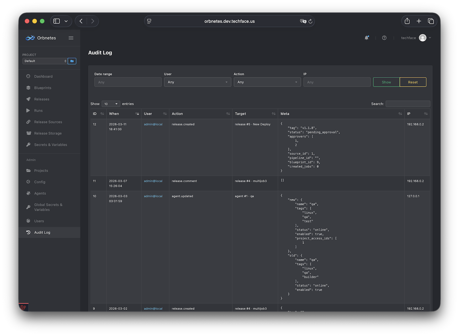Open the notification bell
Viewport: 459px width, 336px height.
point(367,38)
